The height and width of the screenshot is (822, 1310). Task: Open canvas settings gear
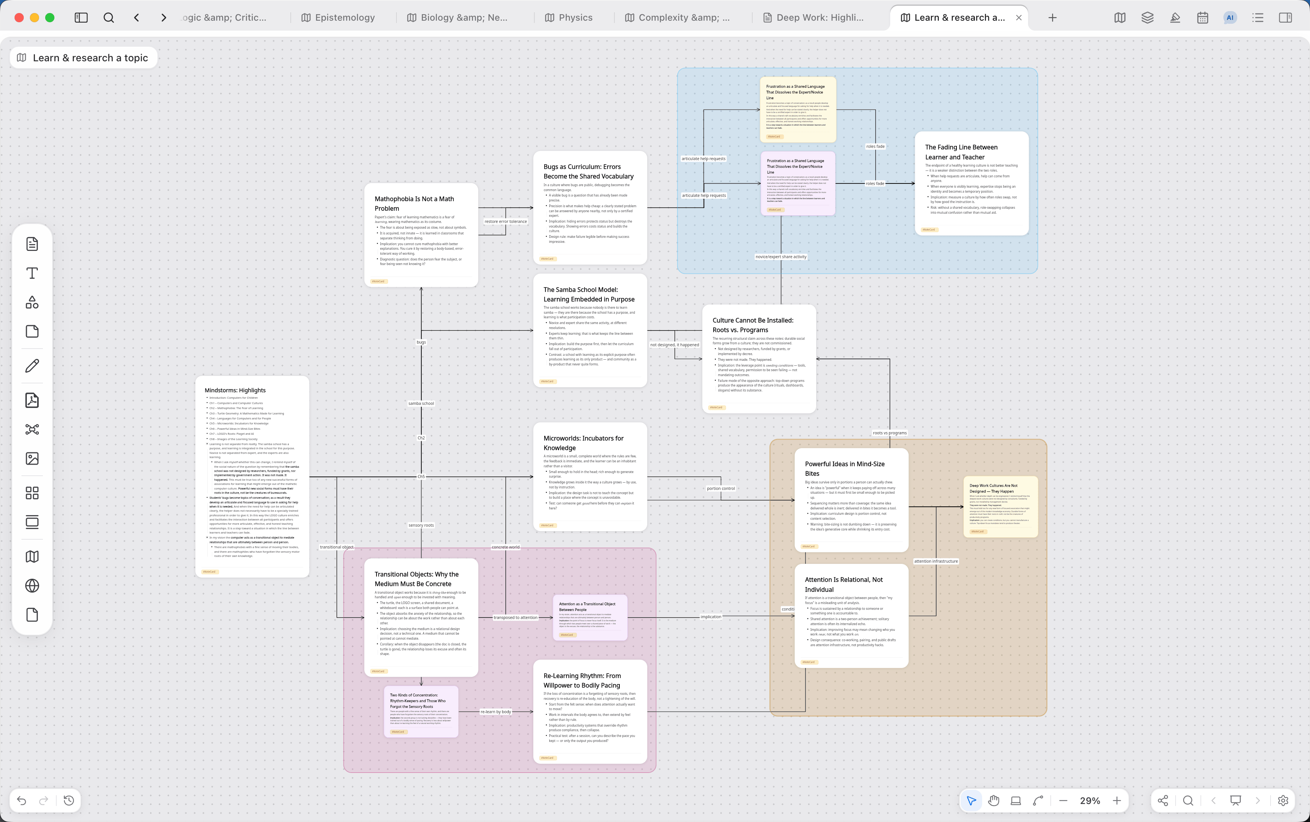click(x=1283, y=800)
